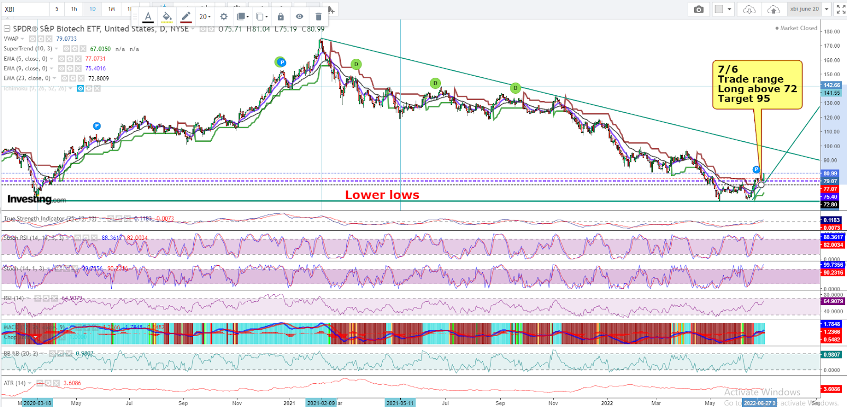Viewport: 847px width, 407px height.
Task: Remove the VWAP indicator
Action: point(49,39)
